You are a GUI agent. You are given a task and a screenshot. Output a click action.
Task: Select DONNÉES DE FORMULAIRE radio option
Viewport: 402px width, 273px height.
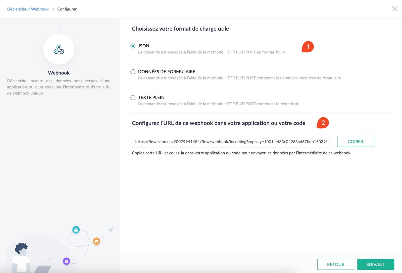(133, 72)
